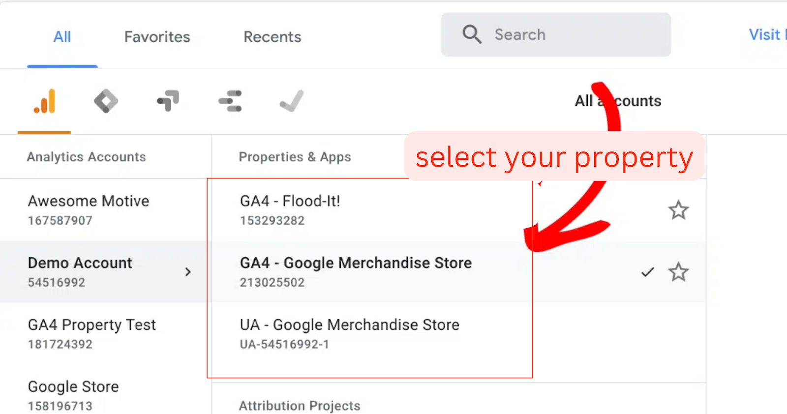
Task: Favorite the GA4 - Flood-It! property star
Action: (x=678, y=210)
